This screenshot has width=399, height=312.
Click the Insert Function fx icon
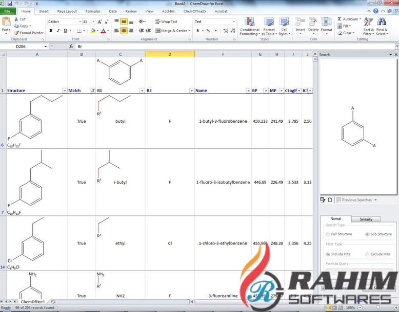click(71, 47)
